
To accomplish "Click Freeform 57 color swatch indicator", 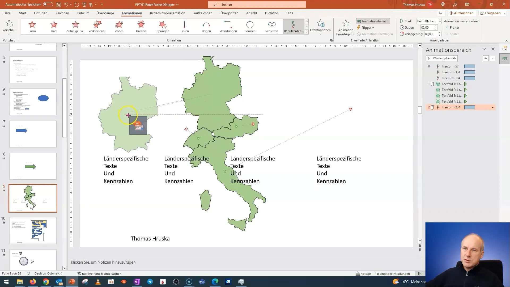I will click(470, 66).
